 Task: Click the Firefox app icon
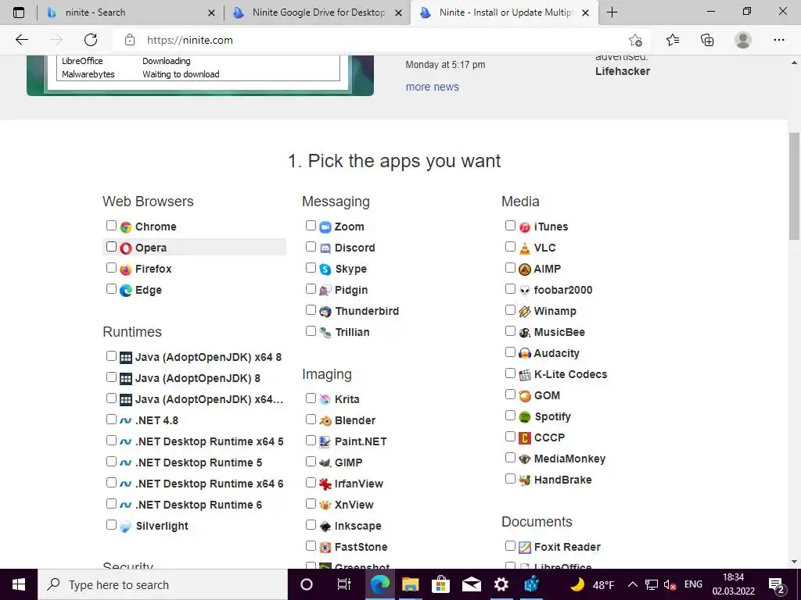click(126, 270)
